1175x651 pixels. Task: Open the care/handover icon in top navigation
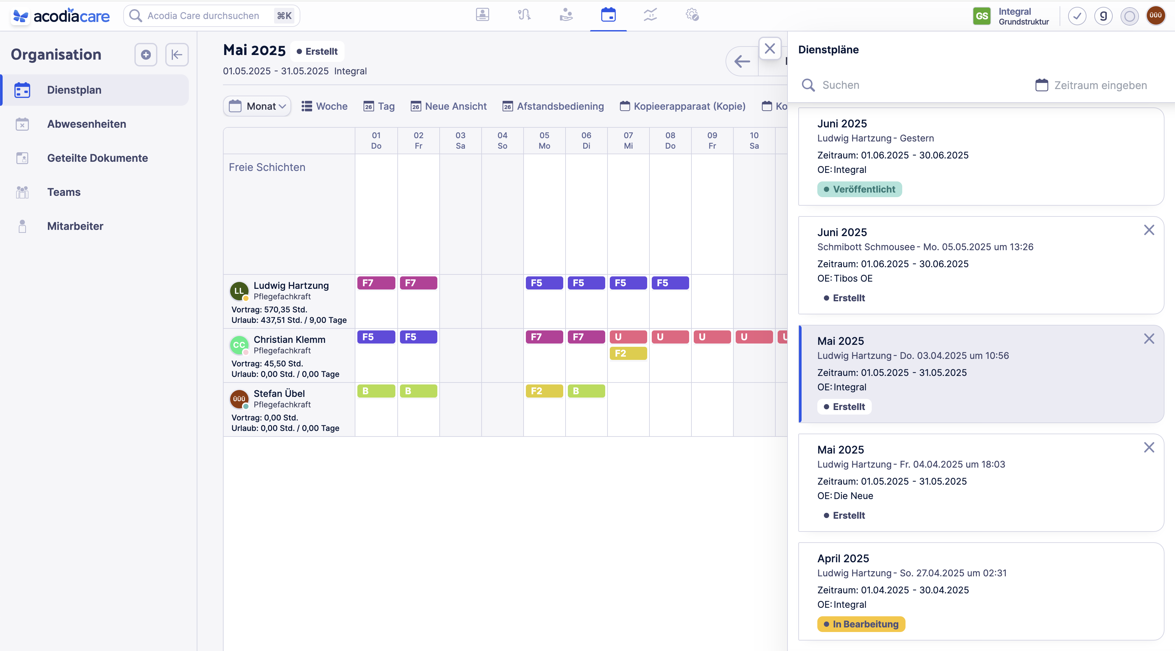point(566,15)
